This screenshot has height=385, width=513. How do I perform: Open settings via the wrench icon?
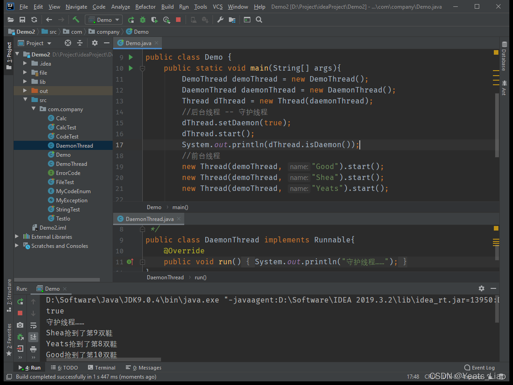pyautogui.click(x=220, y=20)
